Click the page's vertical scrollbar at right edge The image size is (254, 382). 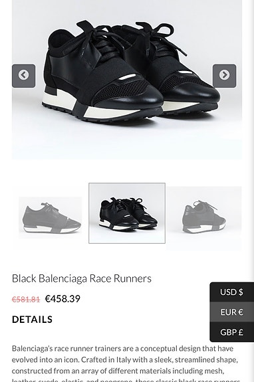pyautogui.click(x=251, y=191)
